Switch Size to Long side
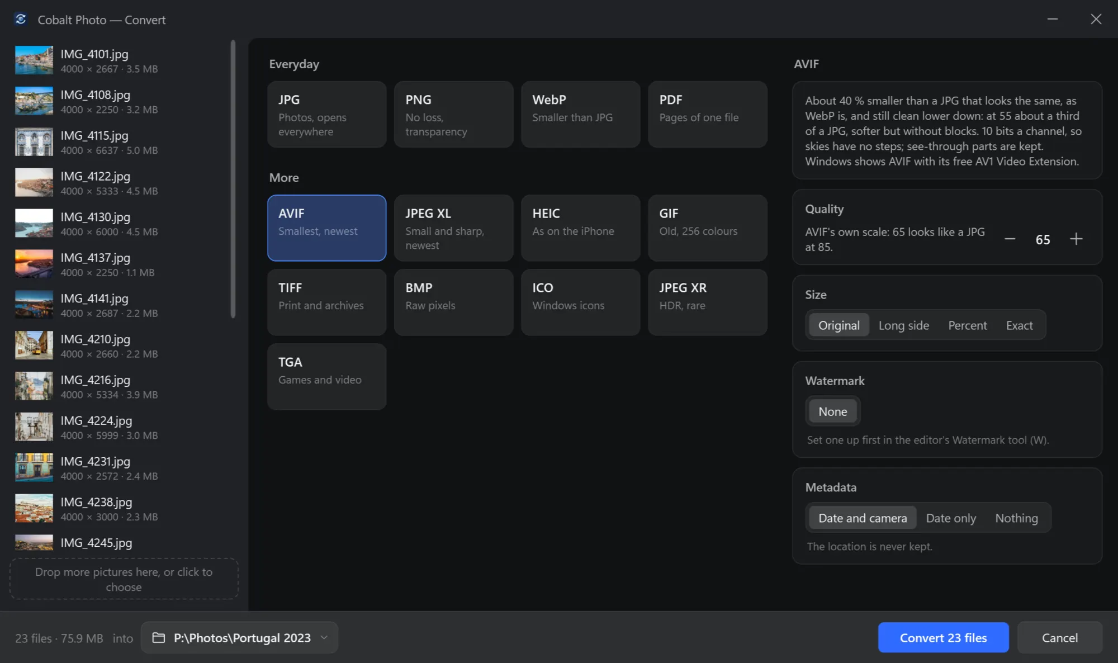The height and width of the screenshot is (663, 1118). click(904, 325)
